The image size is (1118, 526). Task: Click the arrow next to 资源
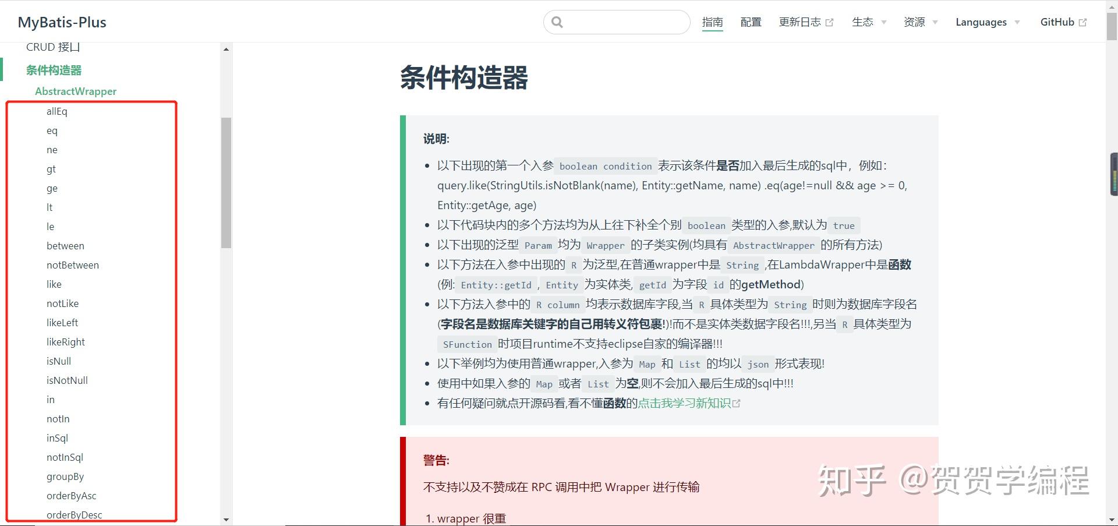tap(935, 23)
